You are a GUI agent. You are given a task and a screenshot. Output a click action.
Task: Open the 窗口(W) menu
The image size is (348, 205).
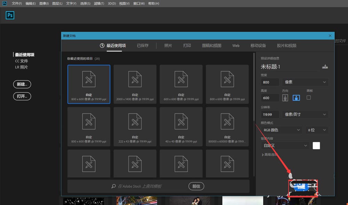[x=139, y=3]
